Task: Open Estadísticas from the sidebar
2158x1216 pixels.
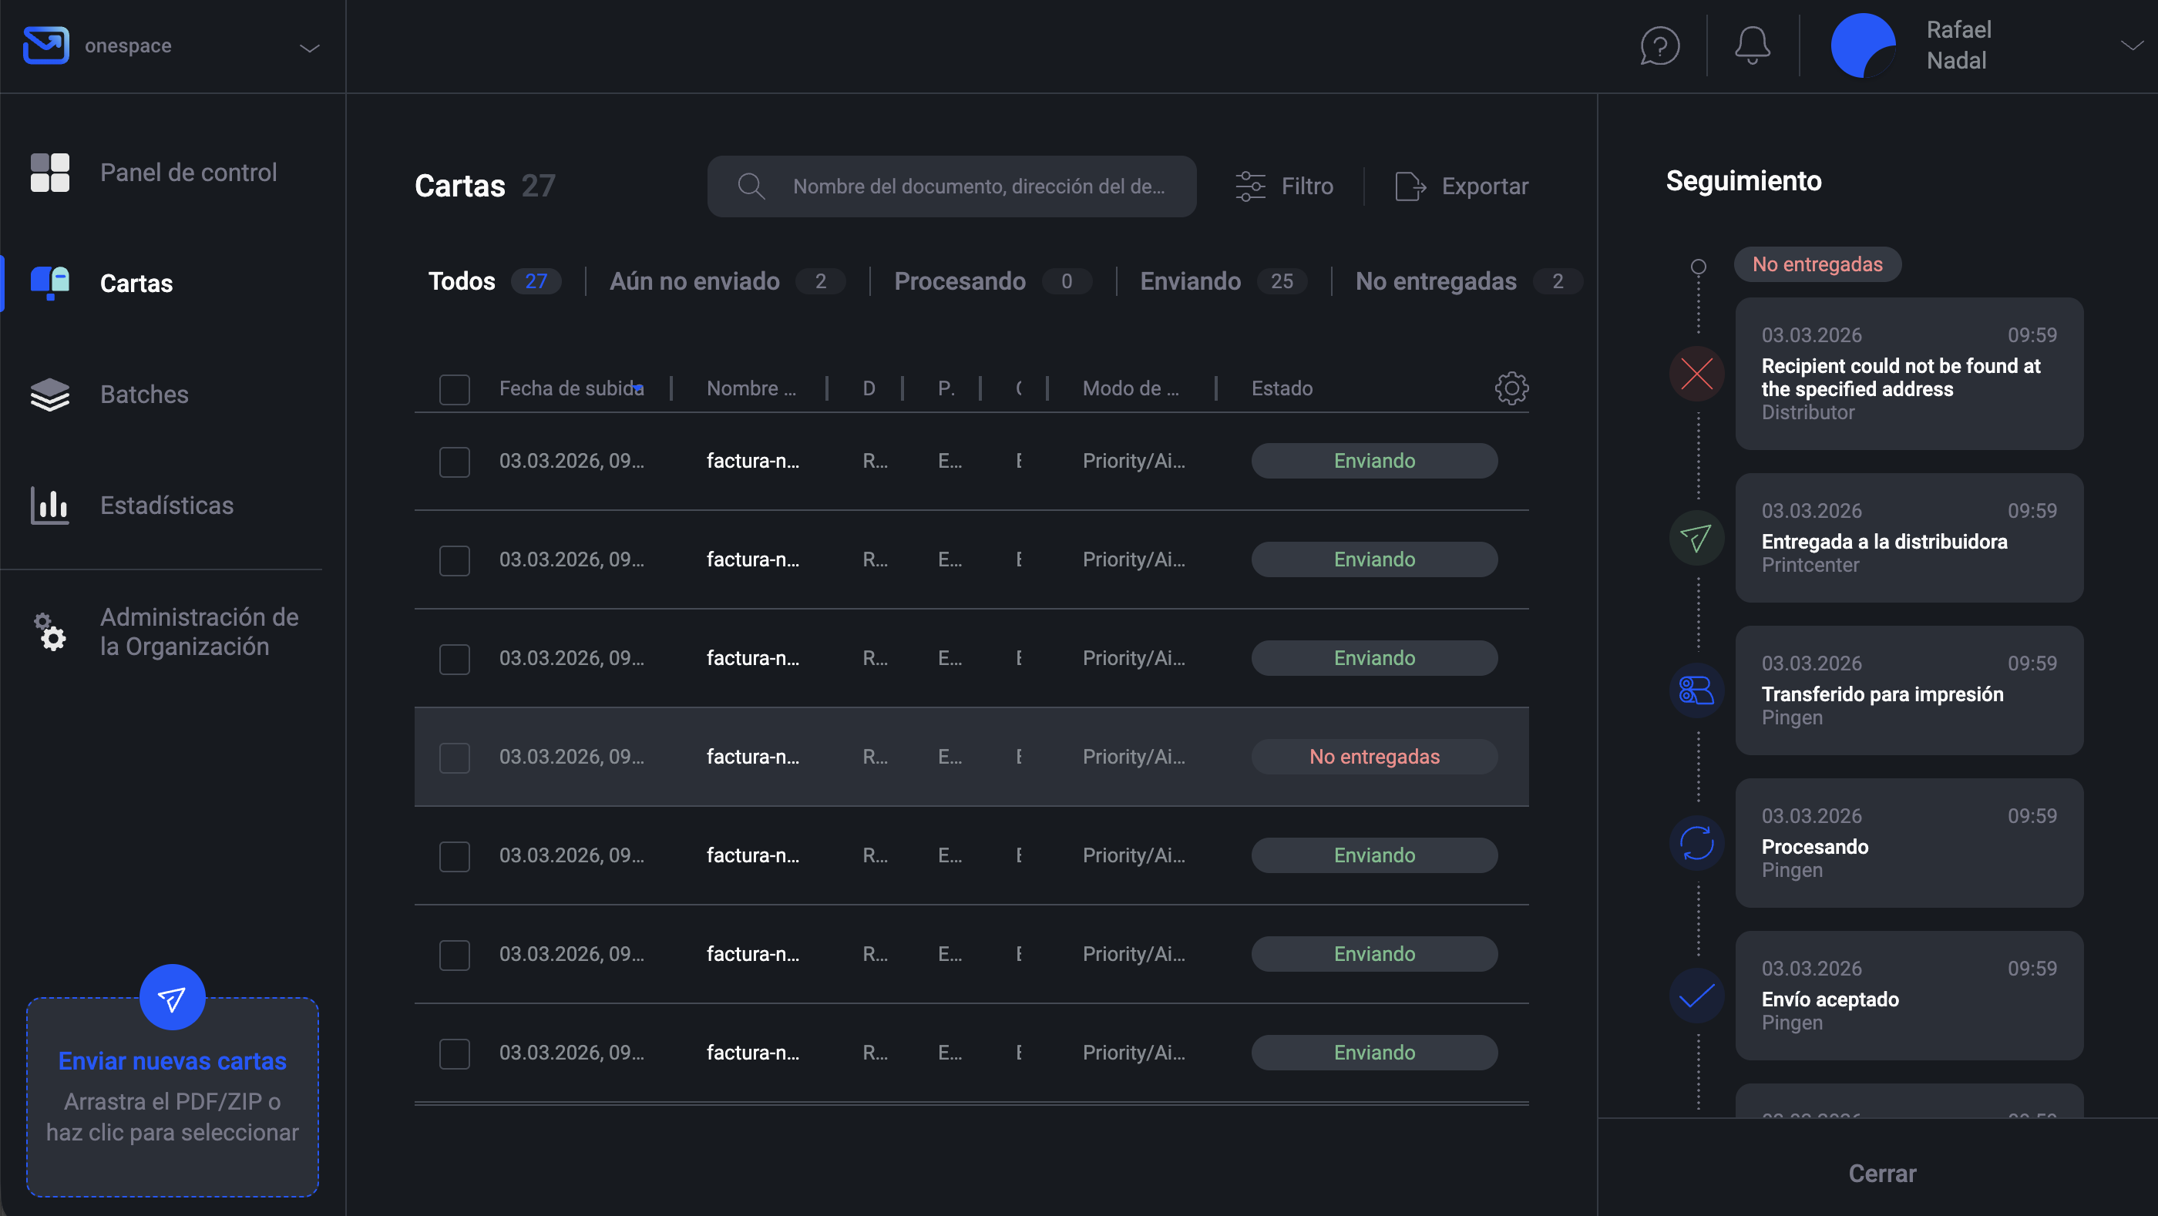Action: [166, 505]
